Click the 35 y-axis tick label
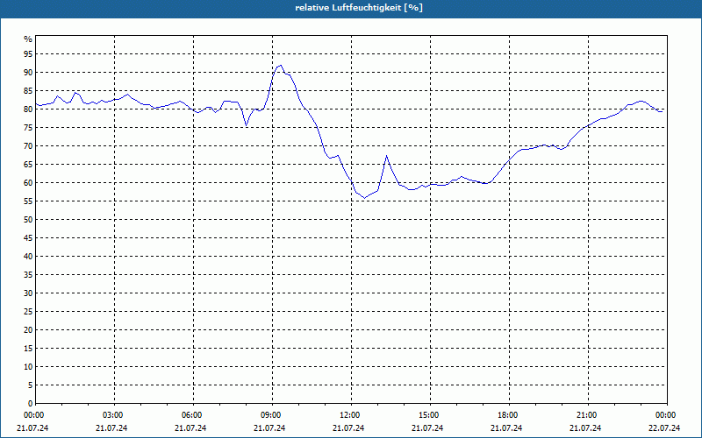This screenshot has width=702, height=438. (28, 275)
